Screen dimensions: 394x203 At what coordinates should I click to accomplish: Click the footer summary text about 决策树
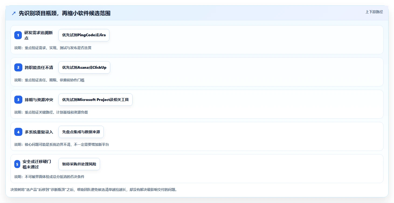tap(94, 190)
